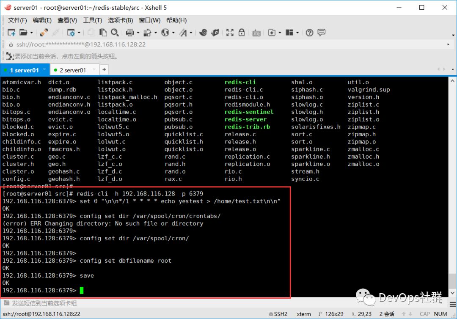The width and height of the screenshot is (457, 319).
Task: Click the compose bar icon beside 发送短信到当前选项卡组
Action: (x=6, y=303)
